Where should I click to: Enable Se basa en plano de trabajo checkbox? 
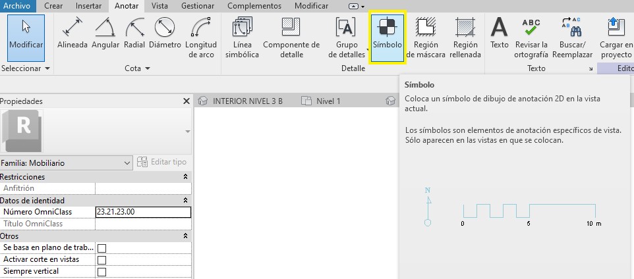101,248
